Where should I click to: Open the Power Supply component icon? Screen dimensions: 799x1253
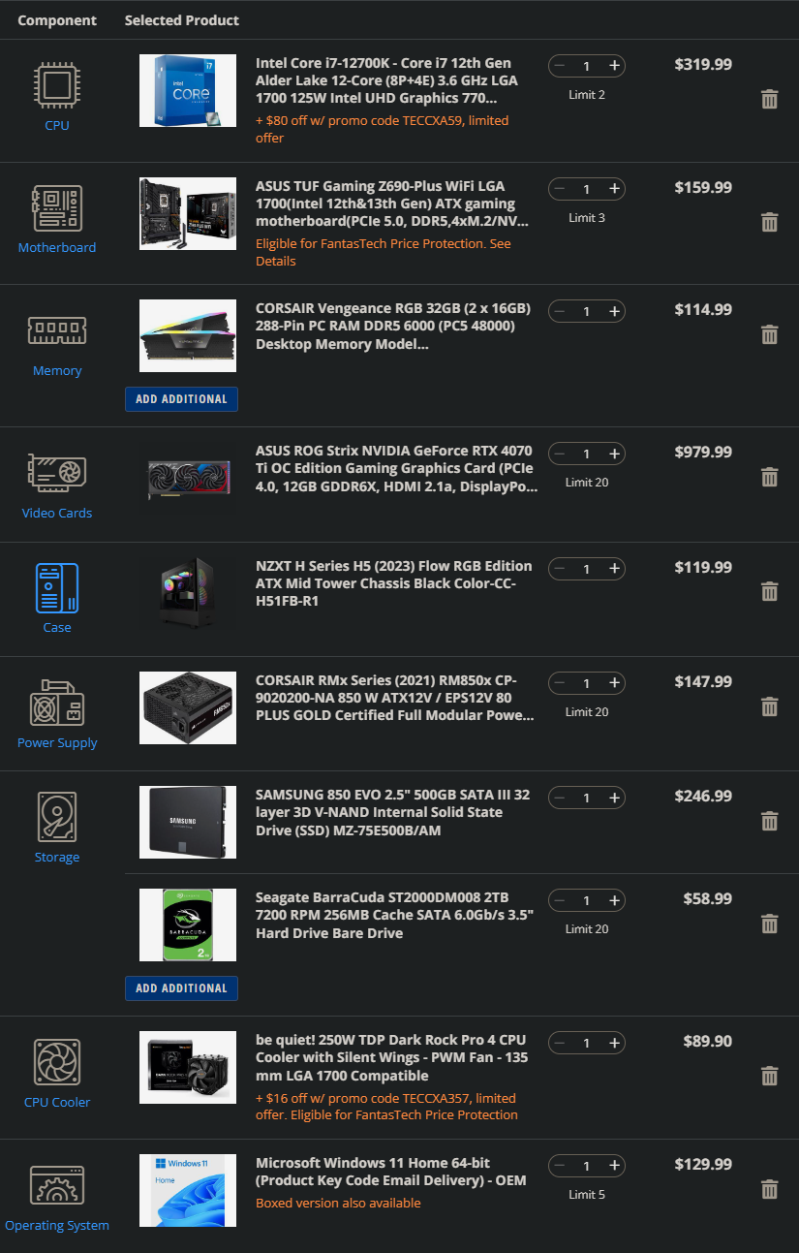[x=57, y=704]
